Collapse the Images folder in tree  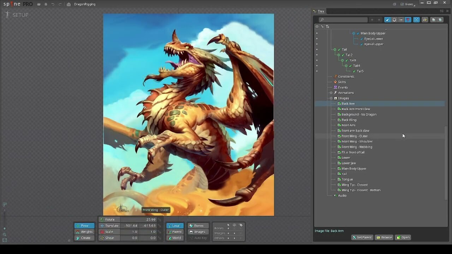331,98
